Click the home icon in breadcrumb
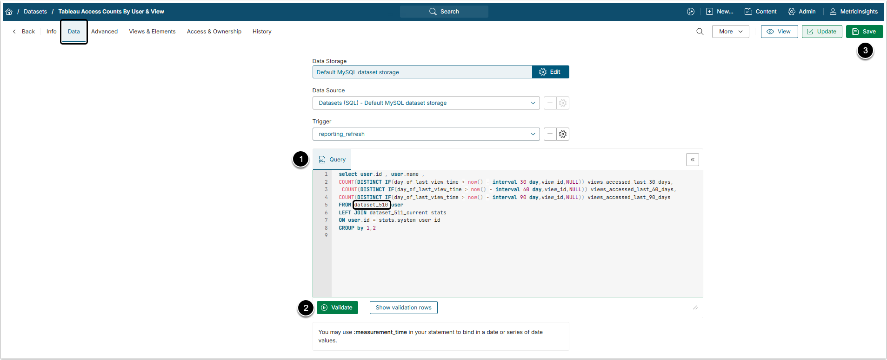The width and height of the screenshot is (887, 360). pos(9,12)
